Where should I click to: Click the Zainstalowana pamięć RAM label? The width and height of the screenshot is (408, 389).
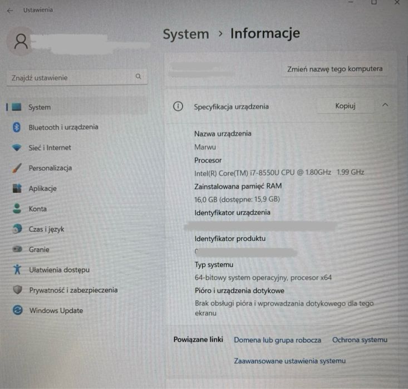(x=238, y=186)
